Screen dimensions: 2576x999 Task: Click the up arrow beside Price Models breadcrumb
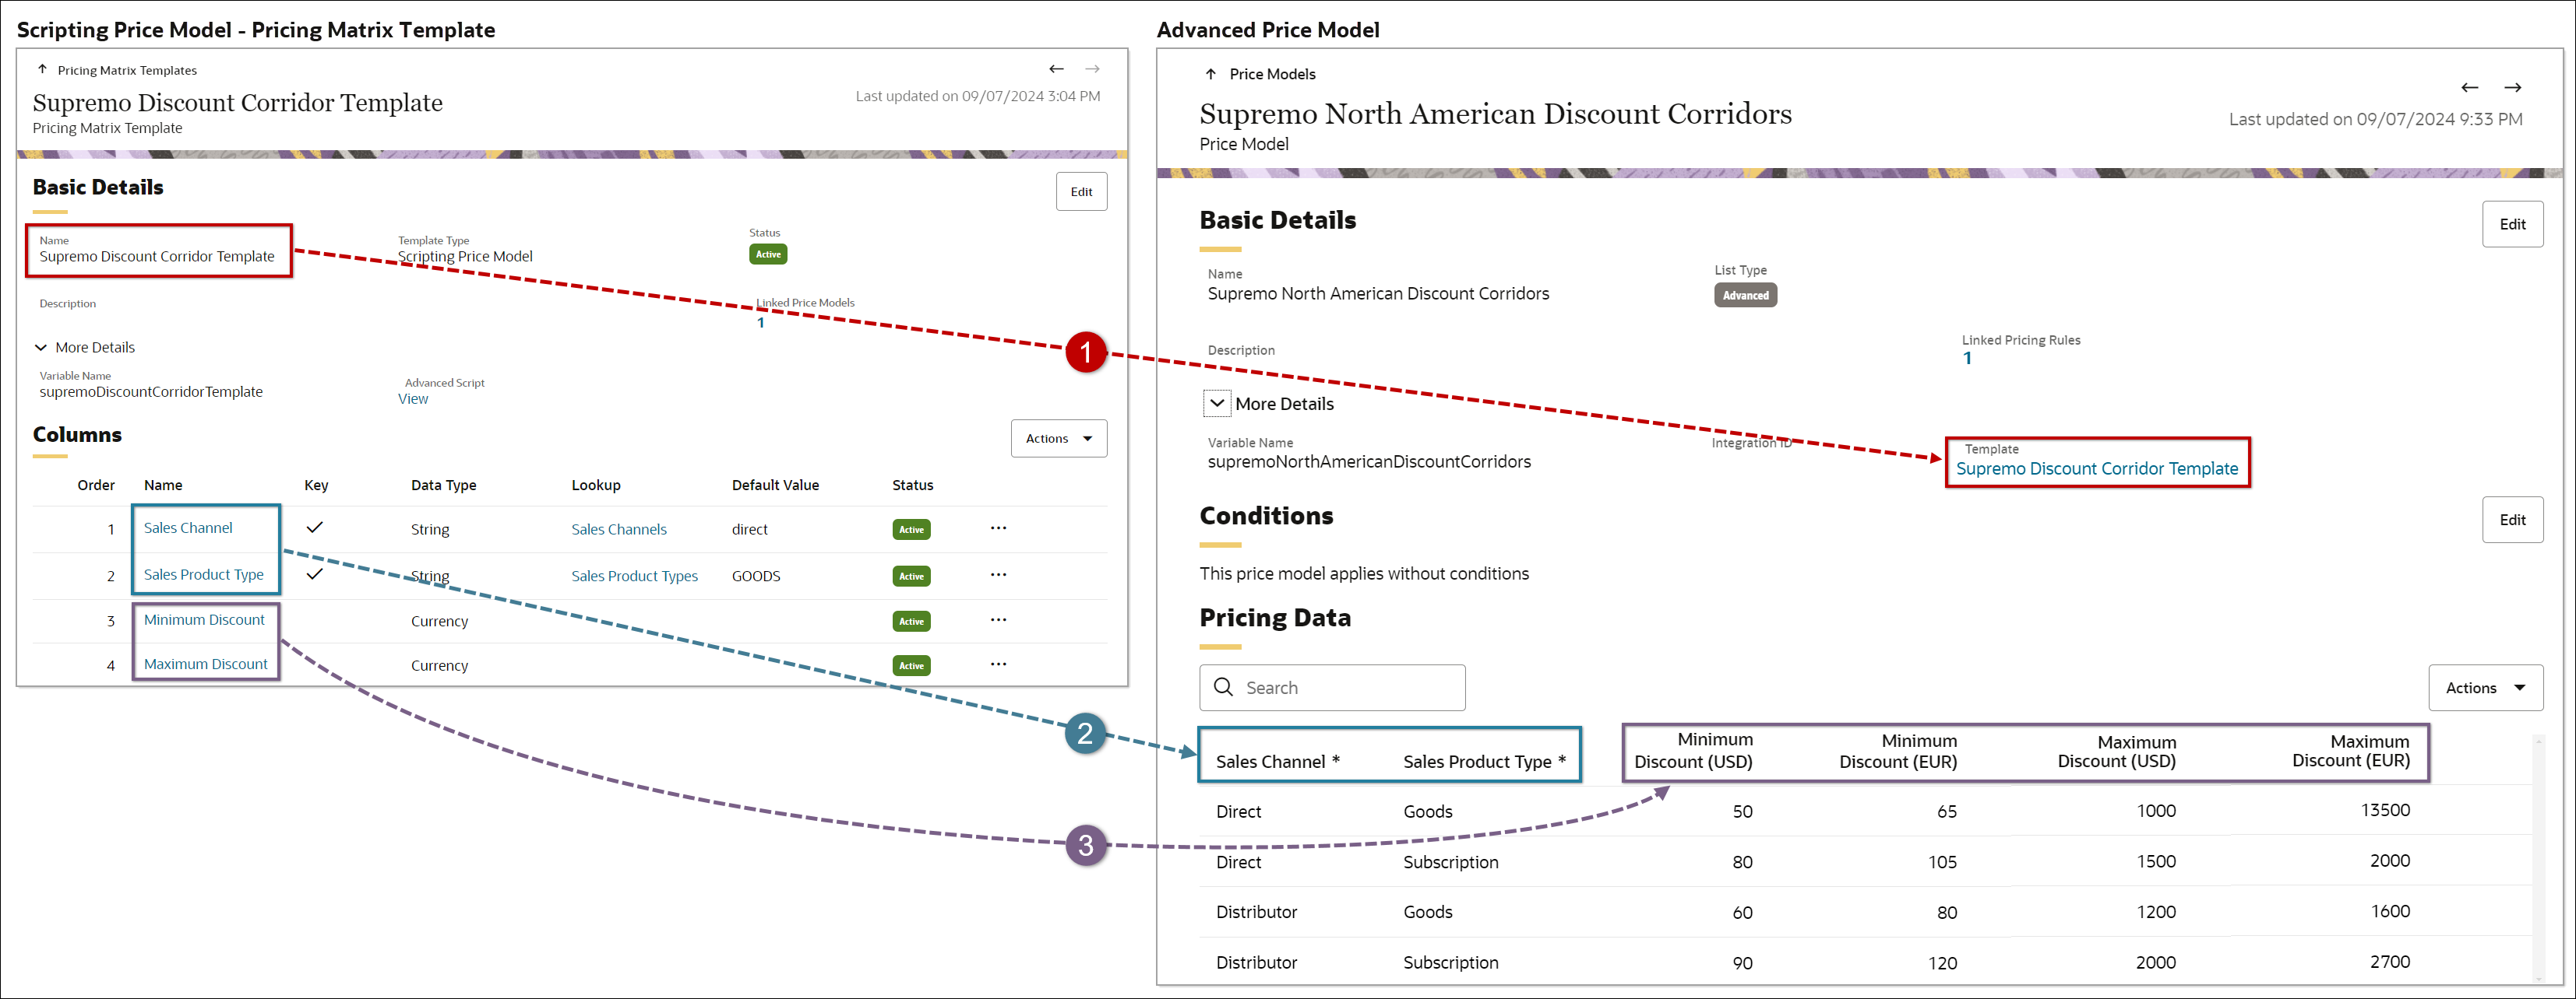pyautogui.click(x=1210, y=74)
